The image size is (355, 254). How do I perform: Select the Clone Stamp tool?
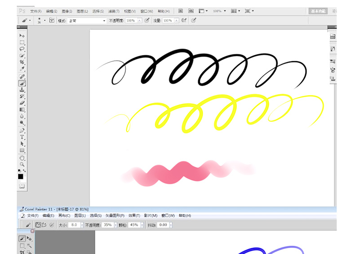pos(22,90)
